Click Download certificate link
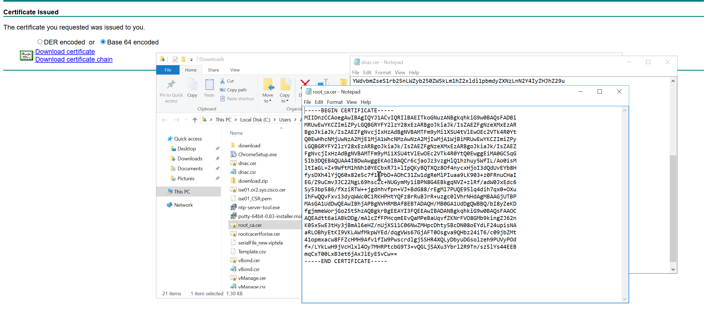 coord(65,52)
